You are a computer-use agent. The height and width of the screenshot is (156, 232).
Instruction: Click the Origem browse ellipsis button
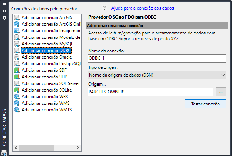pyautogui.click(x=221, y=92)
